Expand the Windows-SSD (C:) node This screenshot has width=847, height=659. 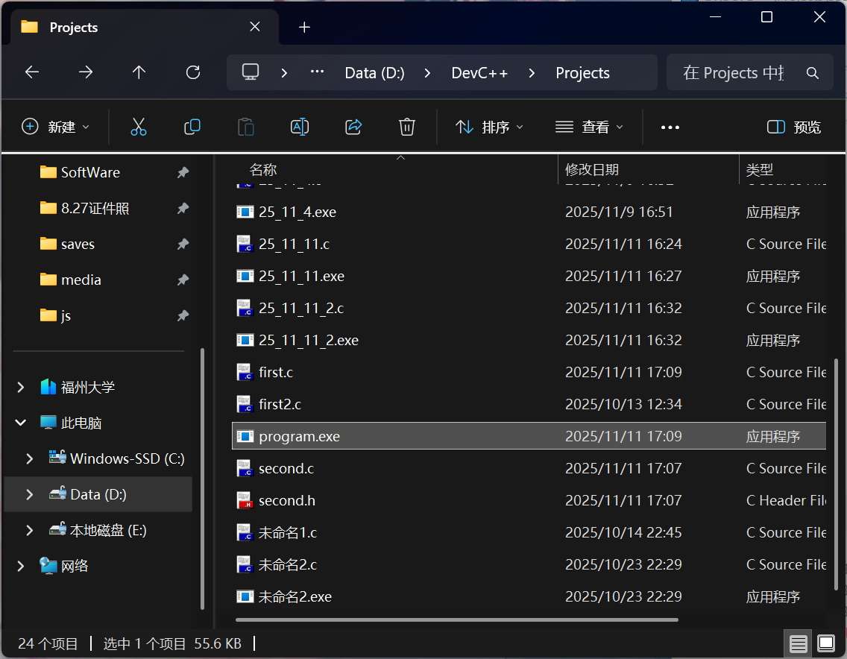point(30,458)
